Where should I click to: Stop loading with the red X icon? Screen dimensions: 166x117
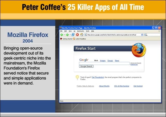77,35
